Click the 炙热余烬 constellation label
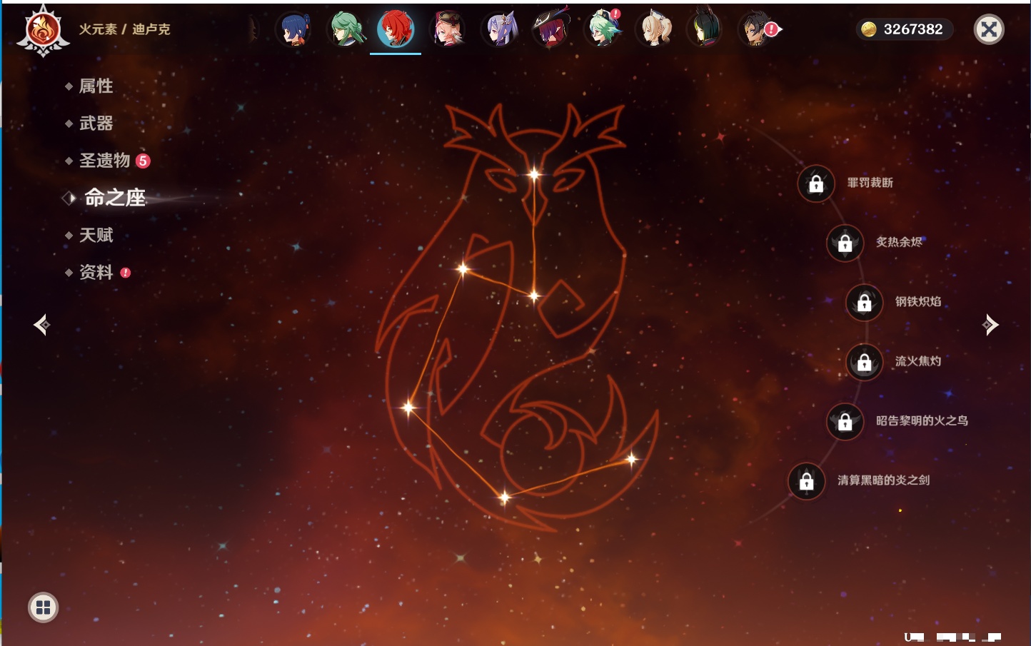 click(899, 242)
